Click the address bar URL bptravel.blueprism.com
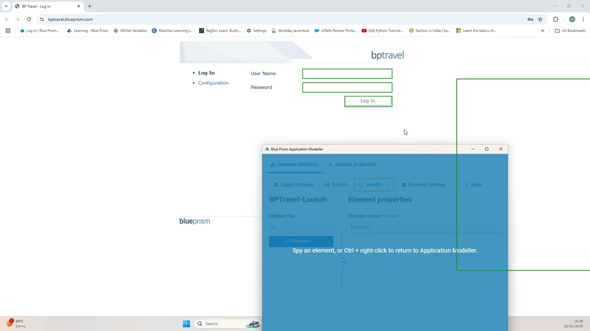This screenshot has height=331, width=590. [x=71, y=19]
